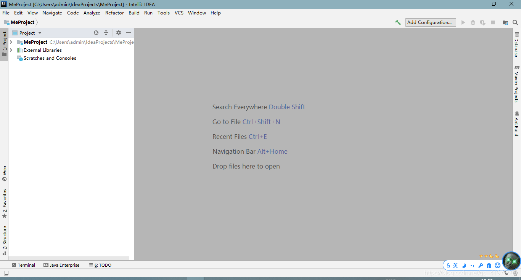521x280 pixels.
Task: Open the Refactor menu
Action: tap(114, 13)
